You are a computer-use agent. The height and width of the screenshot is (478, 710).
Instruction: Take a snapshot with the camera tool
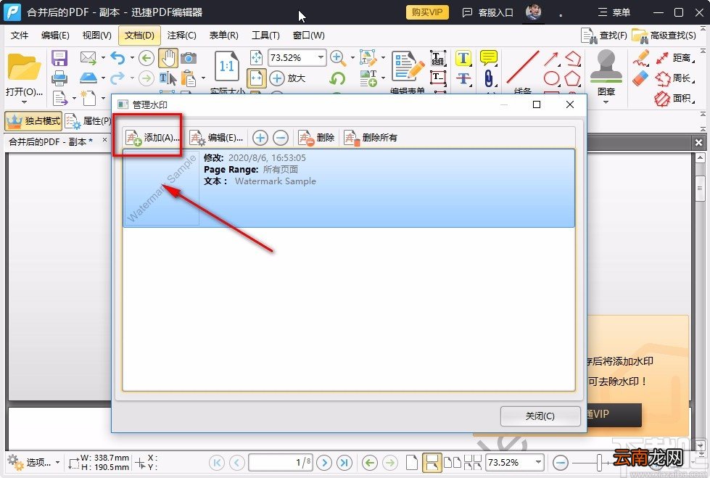coord(189,58)
